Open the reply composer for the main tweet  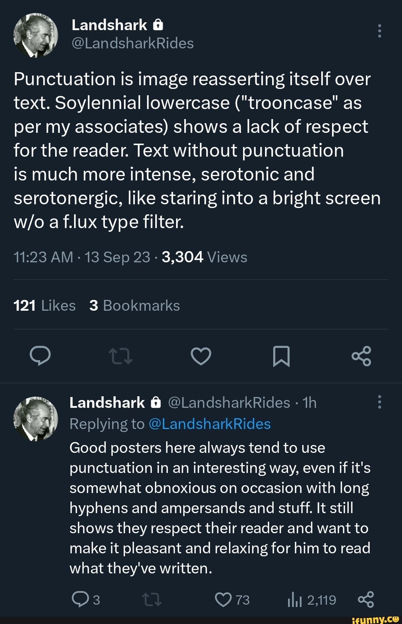point(41,356)
